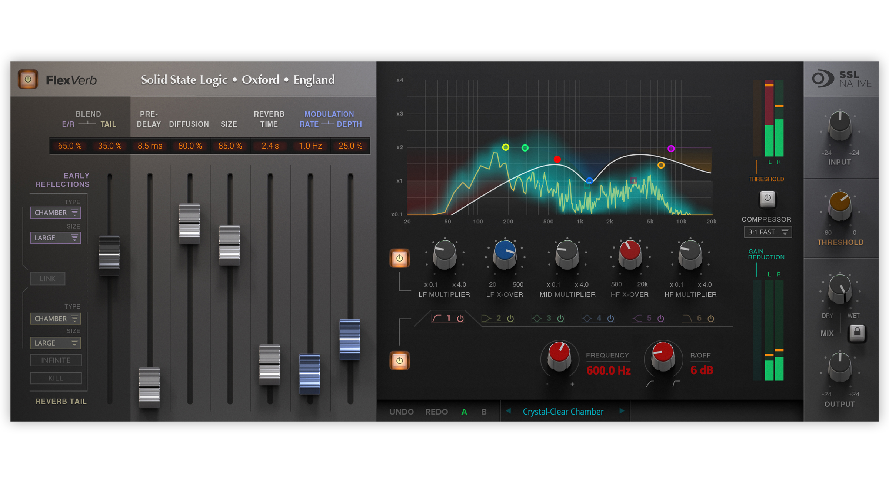Click the Mid Multiplier knob
This screenshot has height=486, width=889.
(x=567, y=255)
